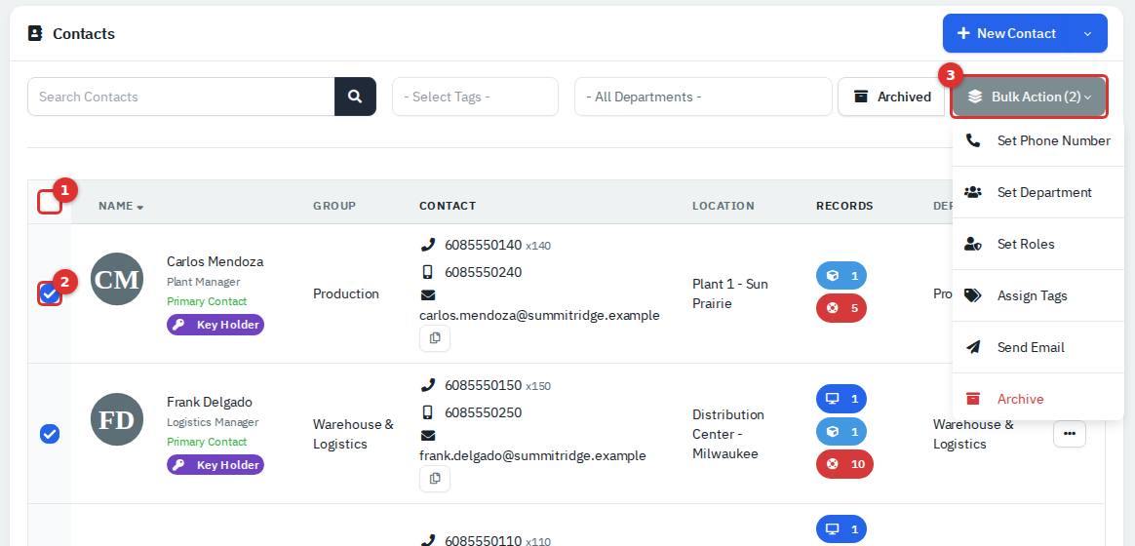This screenshot has width=1135, height=546.
Task: Click Frank Delgado's Key Holder badge
Action: tap(215, 465)
